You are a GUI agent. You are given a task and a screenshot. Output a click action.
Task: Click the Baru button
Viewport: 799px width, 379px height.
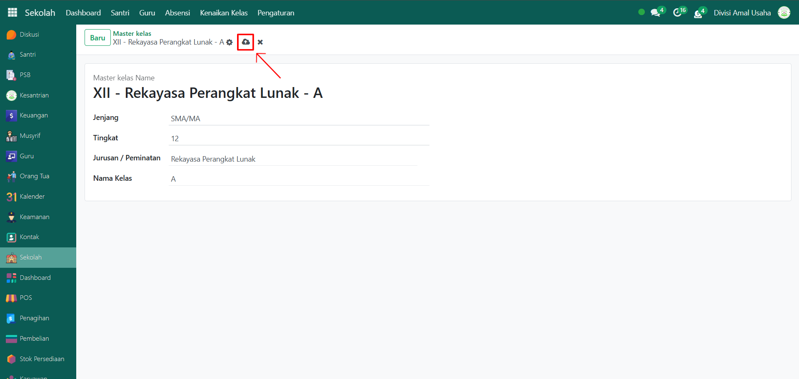click(x=97, y=37)
